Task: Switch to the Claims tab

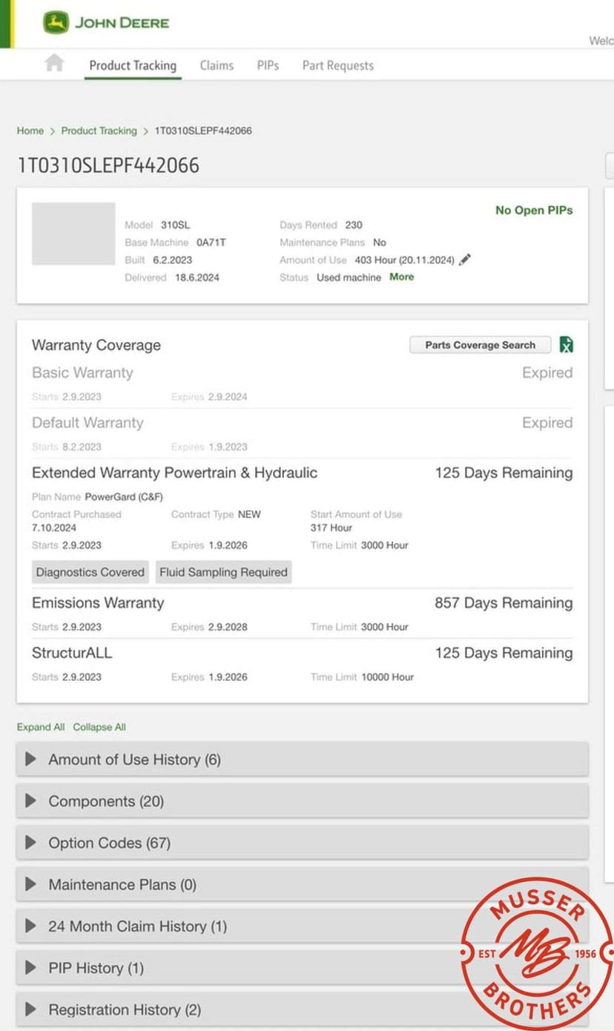Action: (x=217, y=65)
